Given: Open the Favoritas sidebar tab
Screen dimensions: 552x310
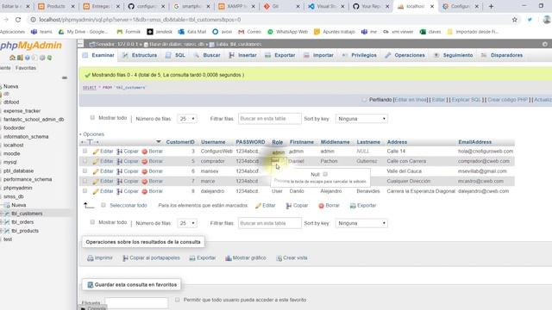Looking at the screenshot, I should 26,68.
